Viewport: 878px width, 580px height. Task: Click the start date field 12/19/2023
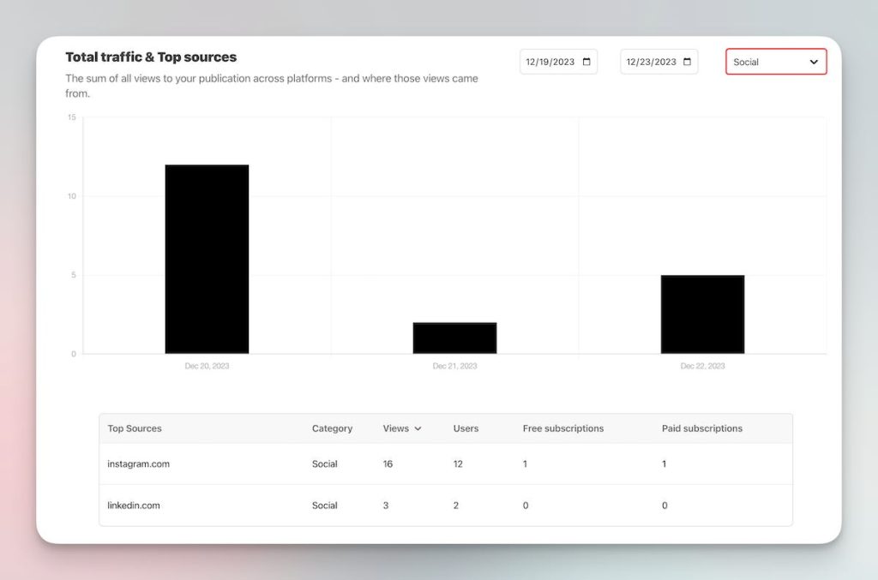coord(551,62)
